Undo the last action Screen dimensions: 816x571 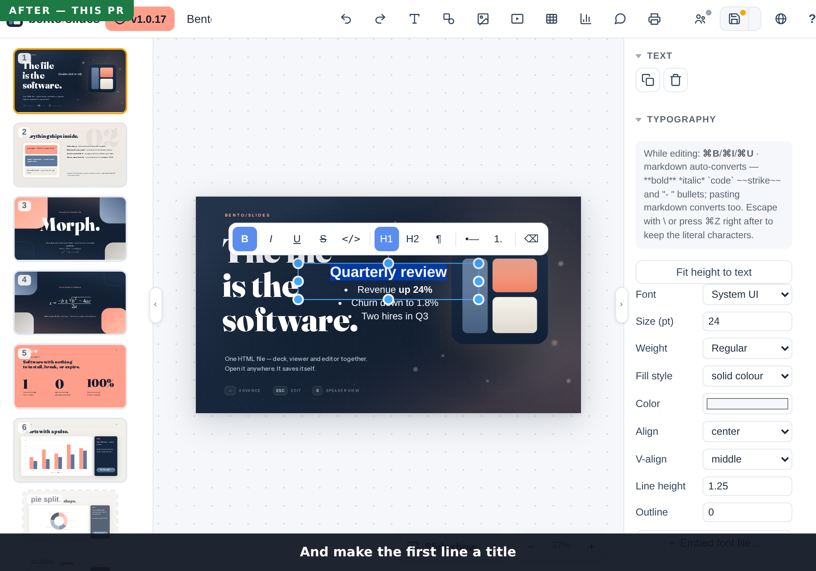tap(346, 19)
